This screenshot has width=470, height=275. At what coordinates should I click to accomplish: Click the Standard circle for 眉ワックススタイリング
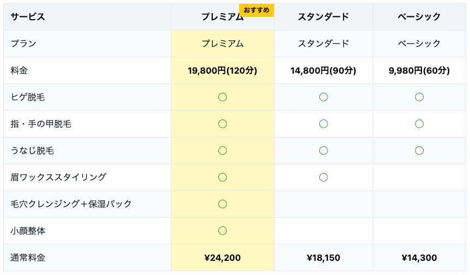tap(323, 177)
